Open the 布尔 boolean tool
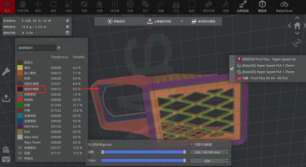Image resolution: width=306 pixels, height=167 pixels. (x=146, y=7)
